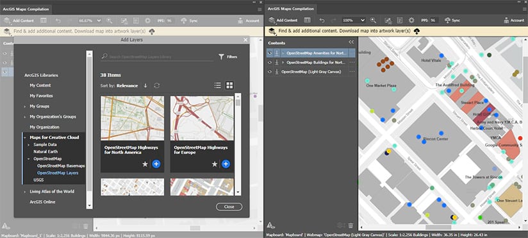Image resolution: width=528 pixels, height=238 pixels.
Task: Select My Favorites in libraries list
Action: tap(41, 96)
